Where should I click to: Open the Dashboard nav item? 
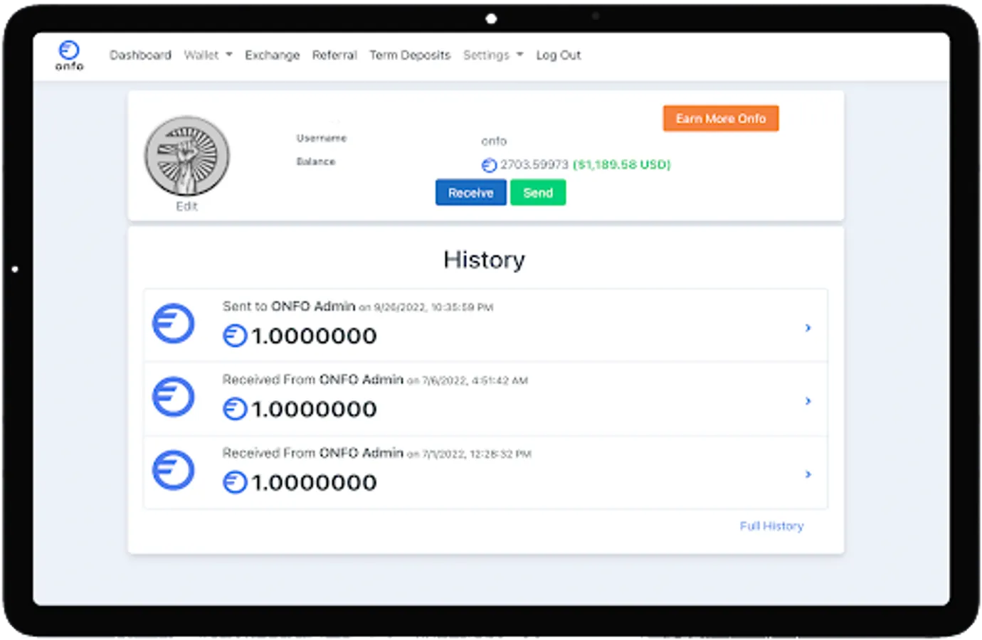click(140, 55)
